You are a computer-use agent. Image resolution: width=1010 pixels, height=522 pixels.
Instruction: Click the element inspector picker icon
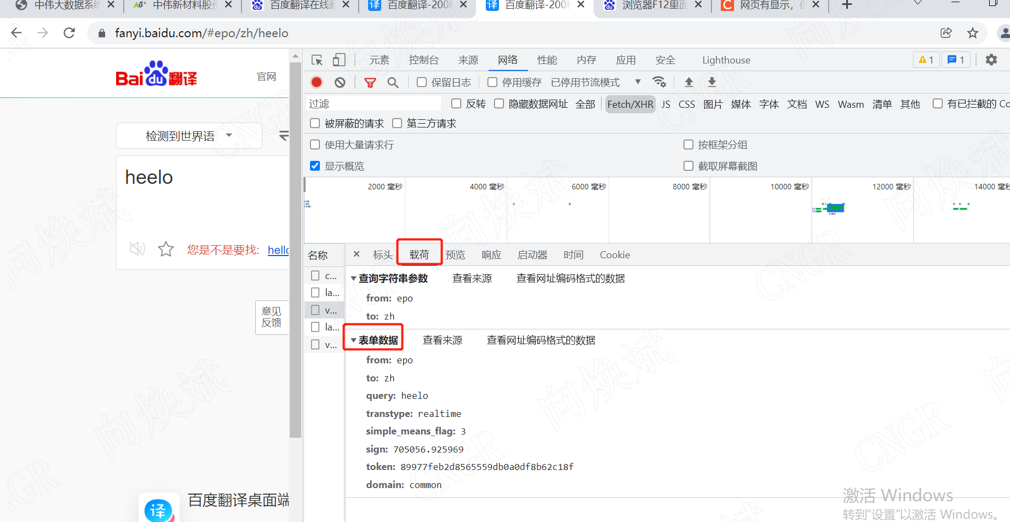click(317, 60)
